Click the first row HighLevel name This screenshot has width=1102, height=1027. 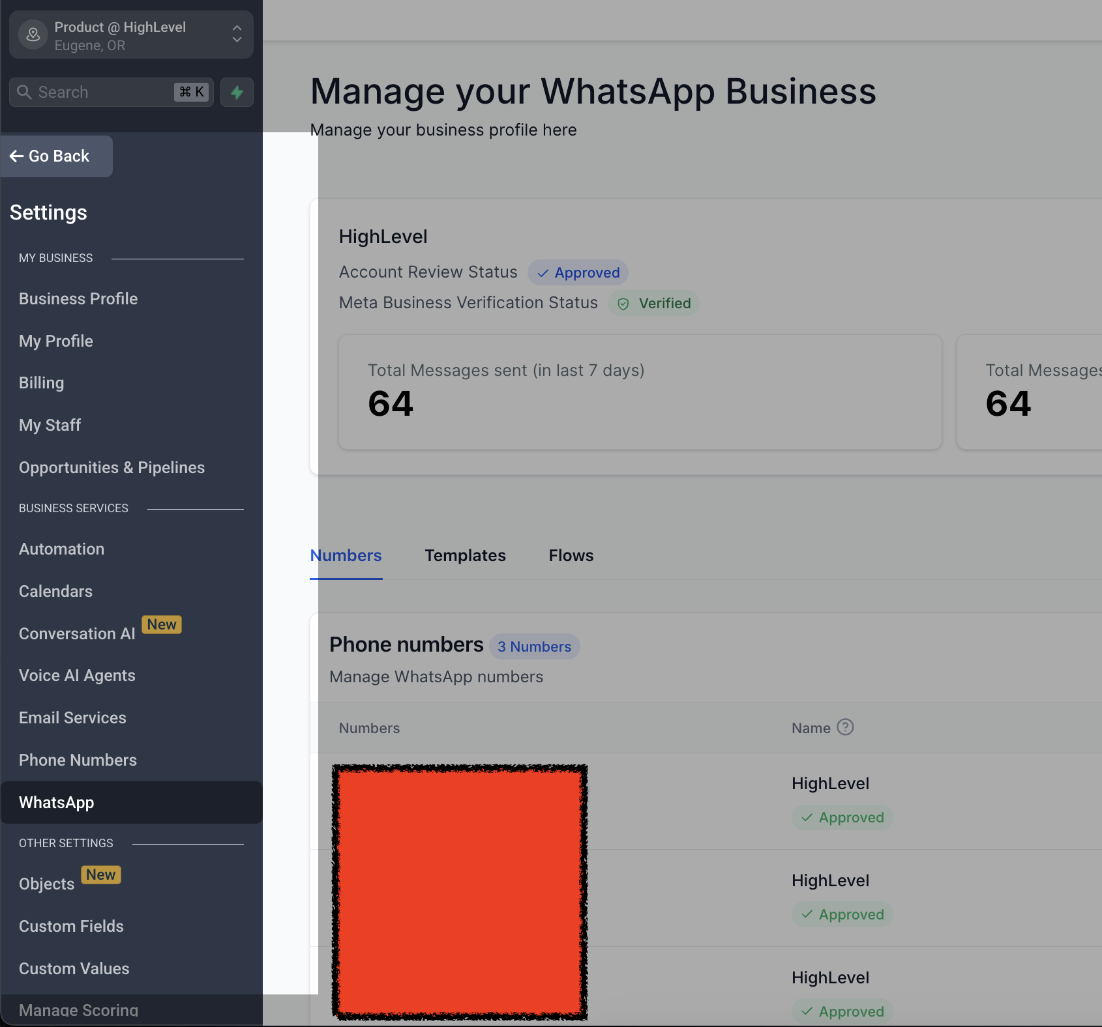click(x=831, y=784)
